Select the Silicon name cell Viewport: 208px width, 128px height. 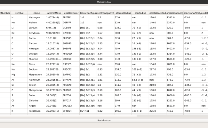click(36, 85)
